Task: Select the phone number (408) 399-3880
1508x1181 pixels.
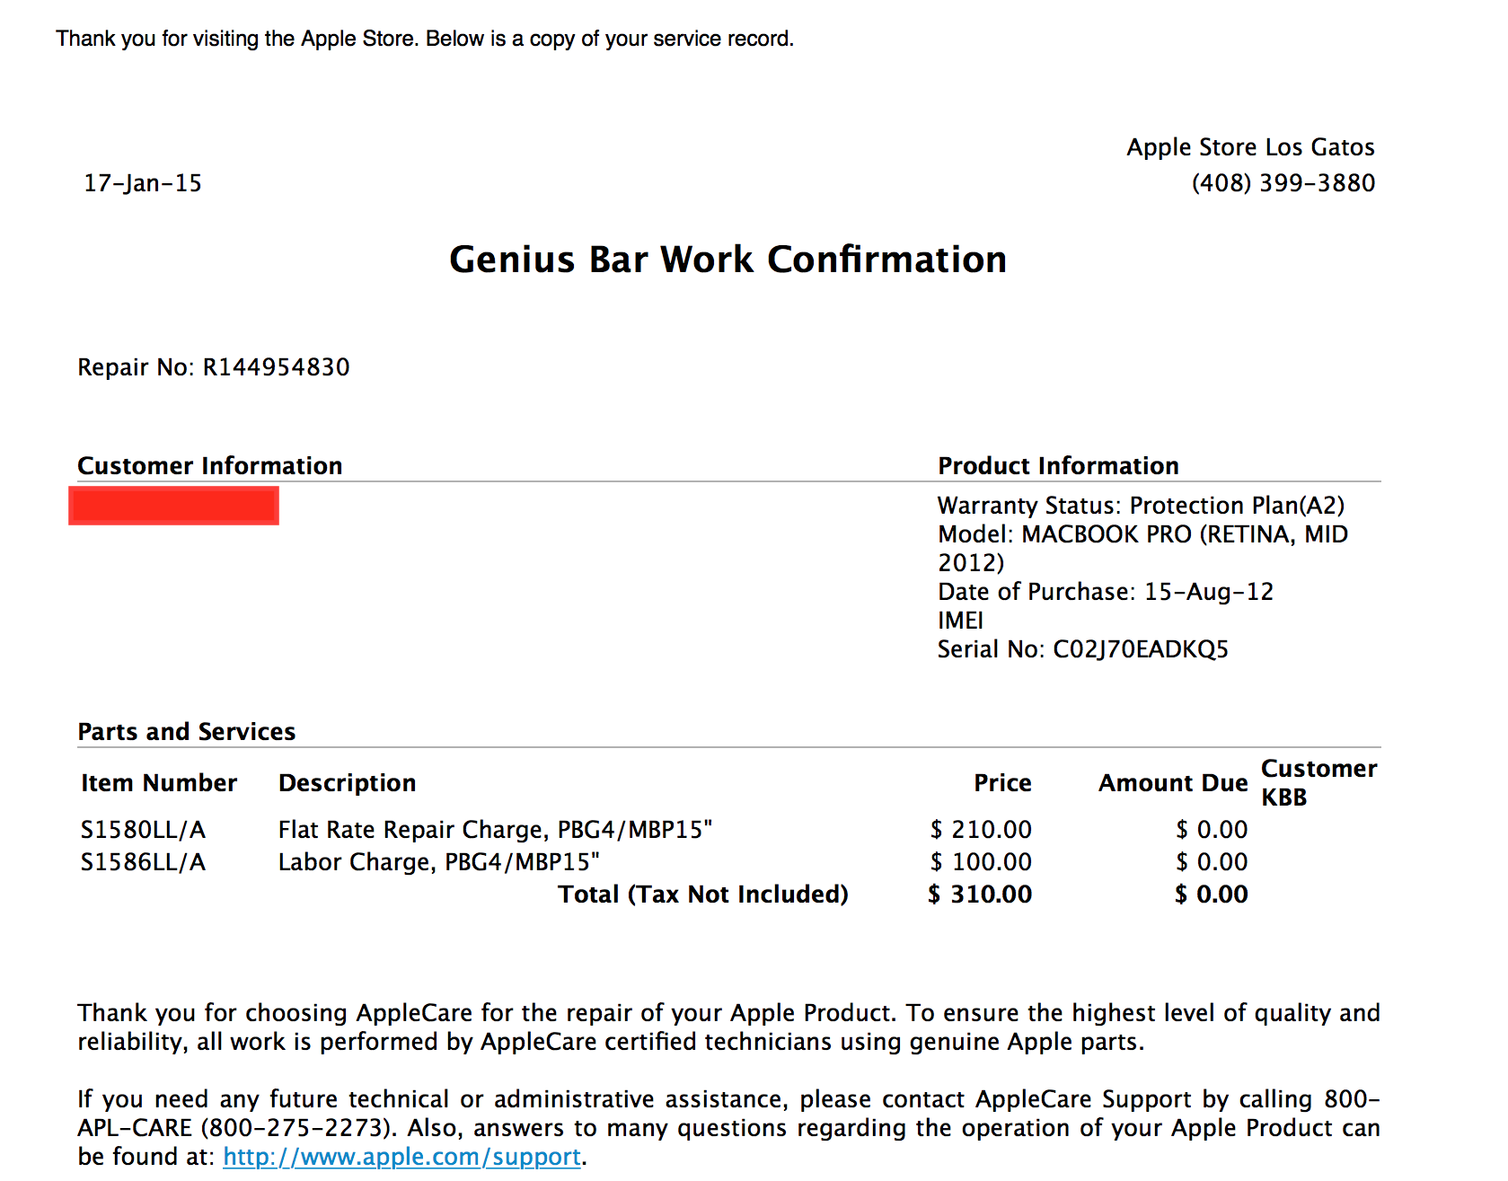Action: (x=1283, y=183)
